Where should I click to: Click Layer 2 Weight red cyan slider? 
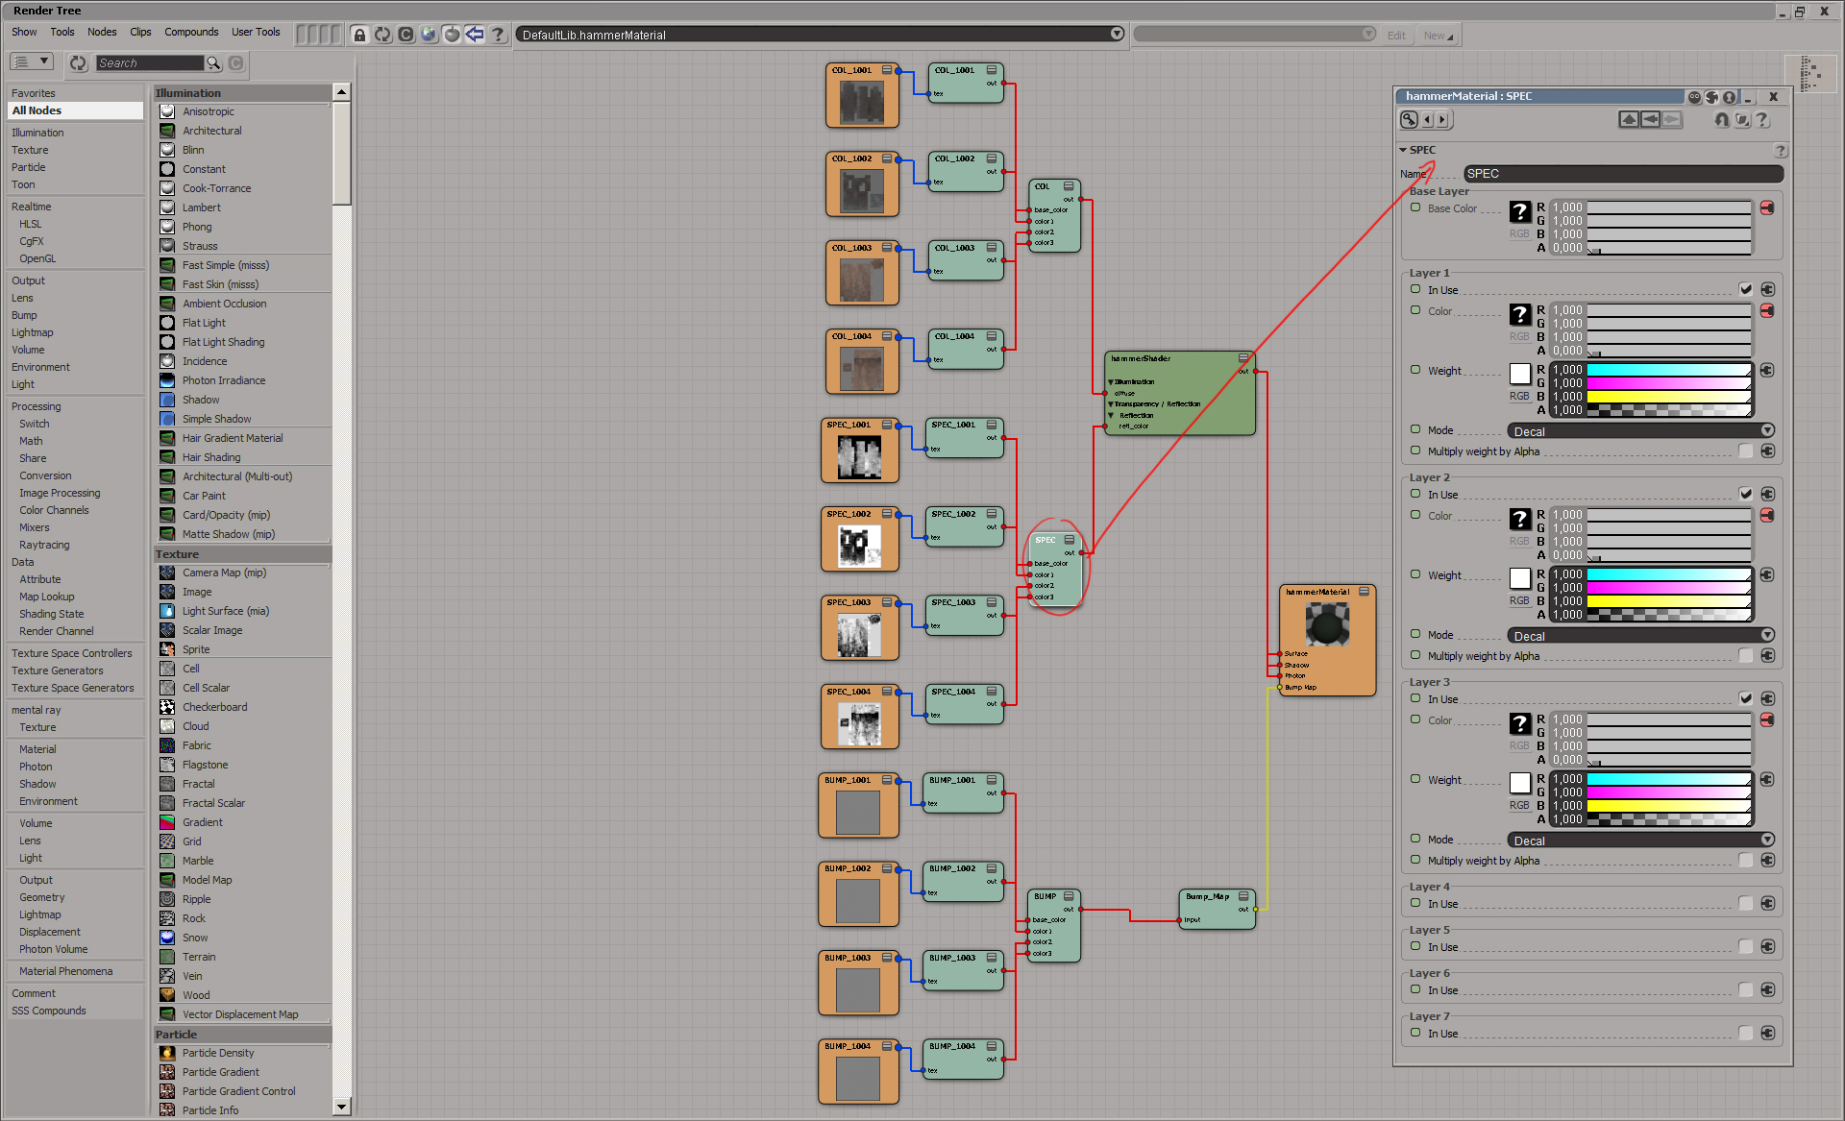pos(1669,574)
